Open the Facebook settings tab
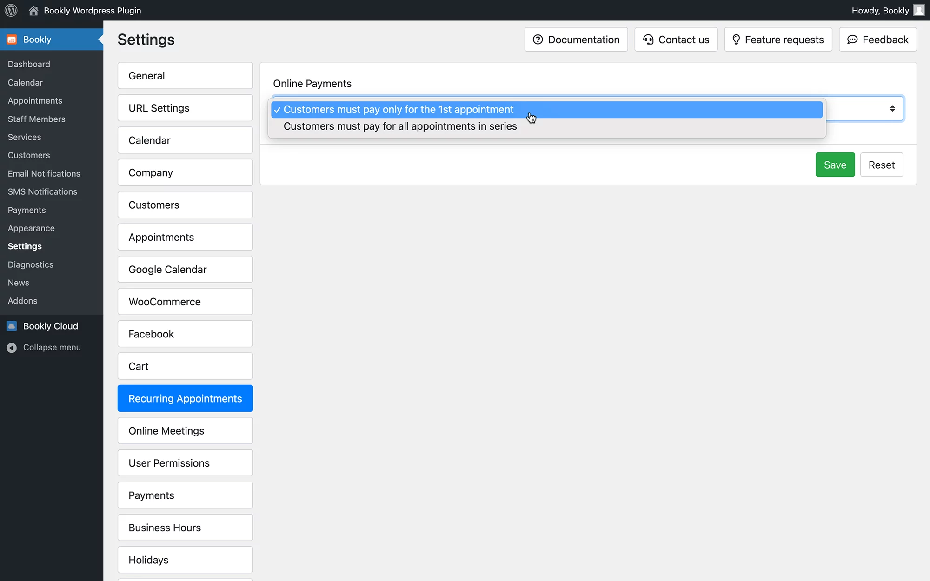Viewport: 930px width, 581px height. (x=185, y=334)
